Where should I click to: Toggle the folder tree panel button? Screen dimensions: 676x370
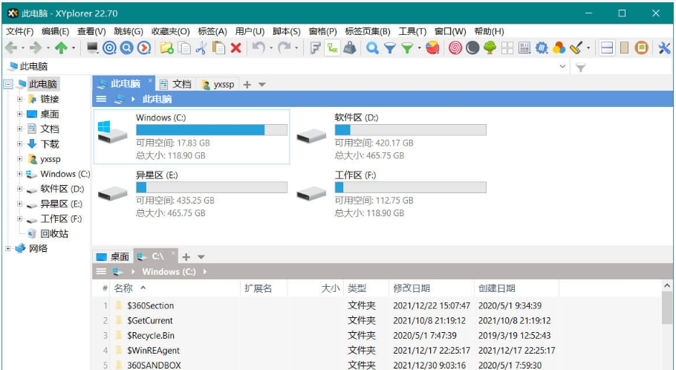point(332,48)
